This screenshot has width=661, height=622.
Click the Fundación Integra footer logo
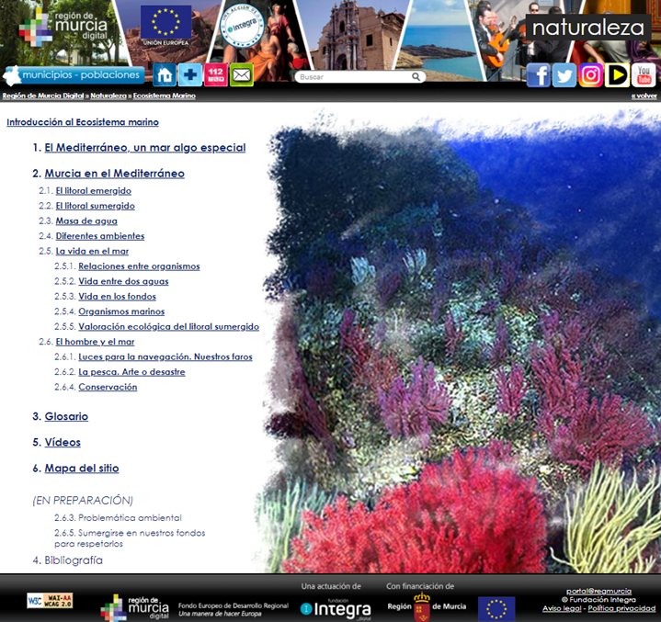pyautogui.click(x=336, y=609)
